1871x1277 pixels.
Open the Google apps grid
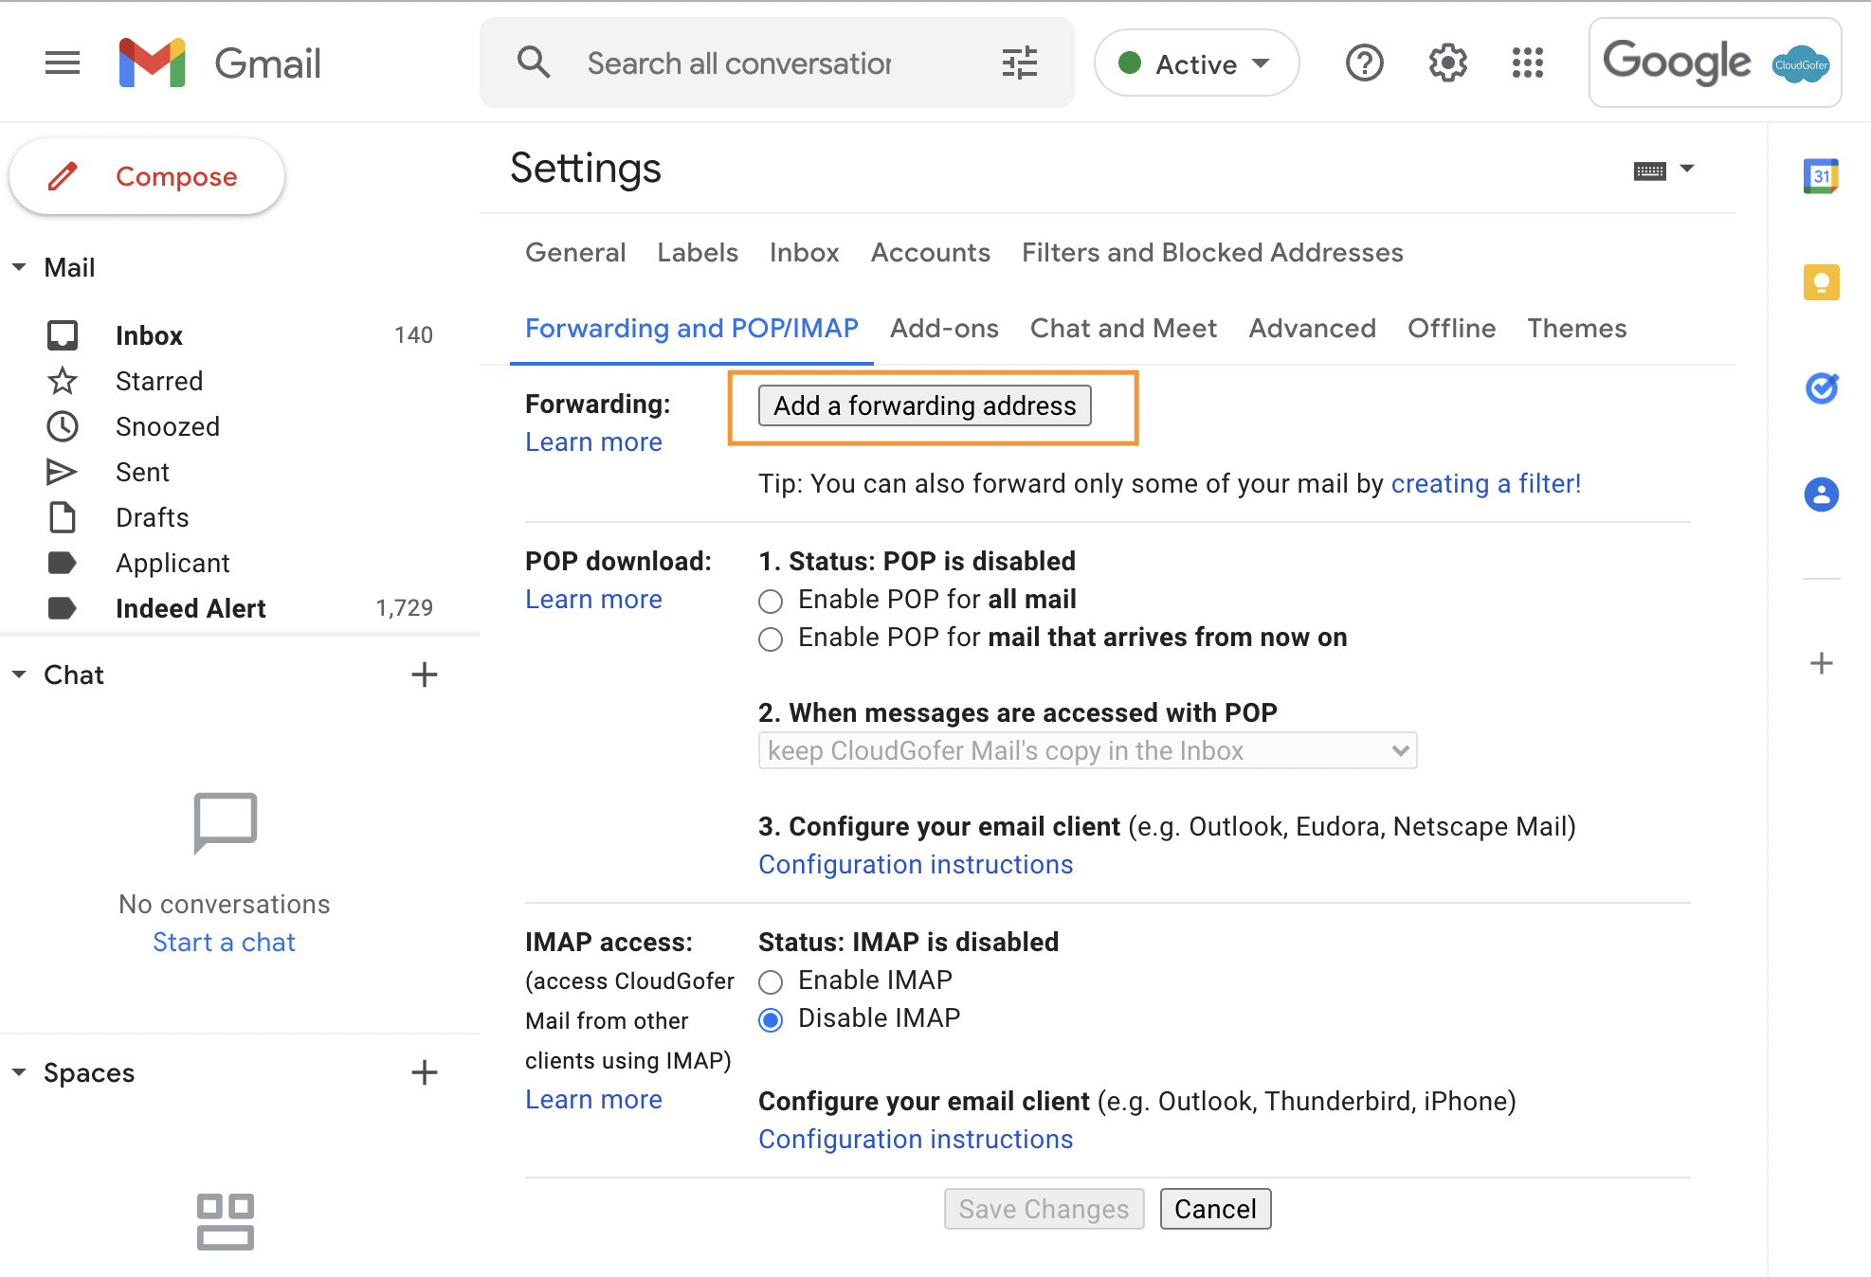tap(1528, 63)
